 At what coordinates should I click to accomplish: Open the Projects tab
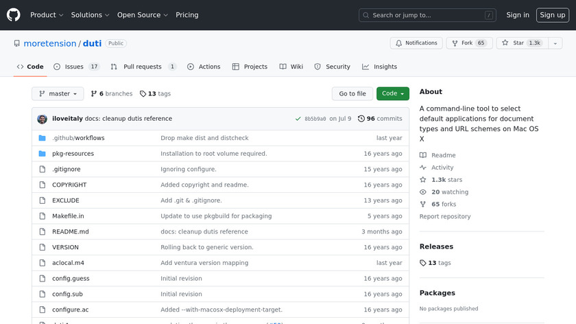[x=250, y=67]
